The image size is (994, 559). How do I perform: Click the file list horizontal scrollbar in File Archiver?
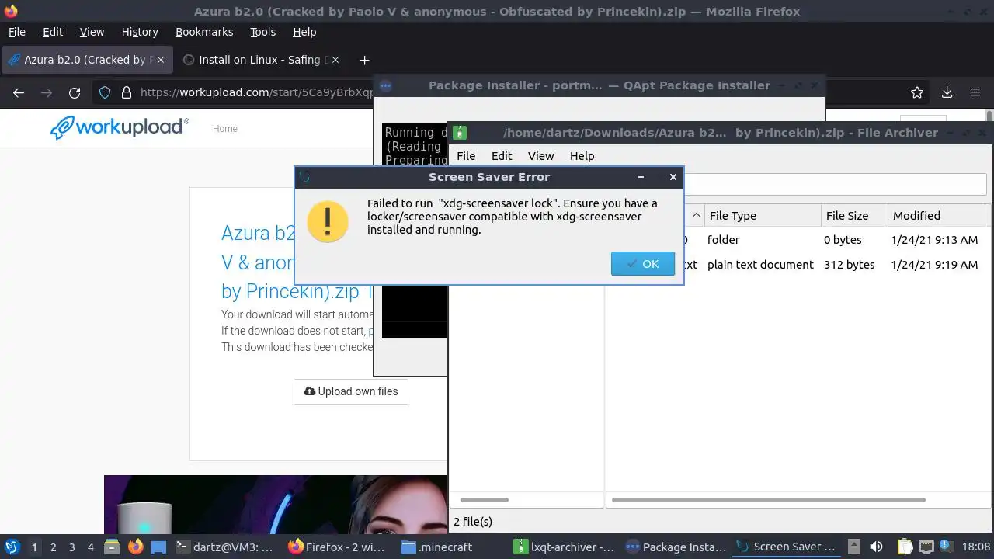(x=769, y=500)
